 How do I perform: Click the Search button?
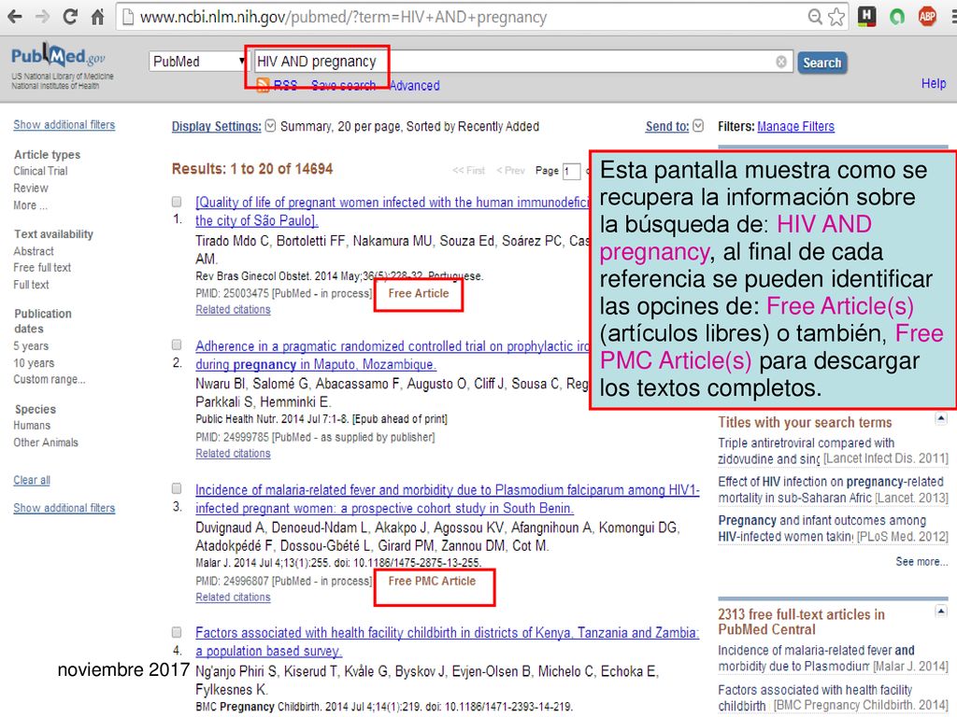(822, 63)
